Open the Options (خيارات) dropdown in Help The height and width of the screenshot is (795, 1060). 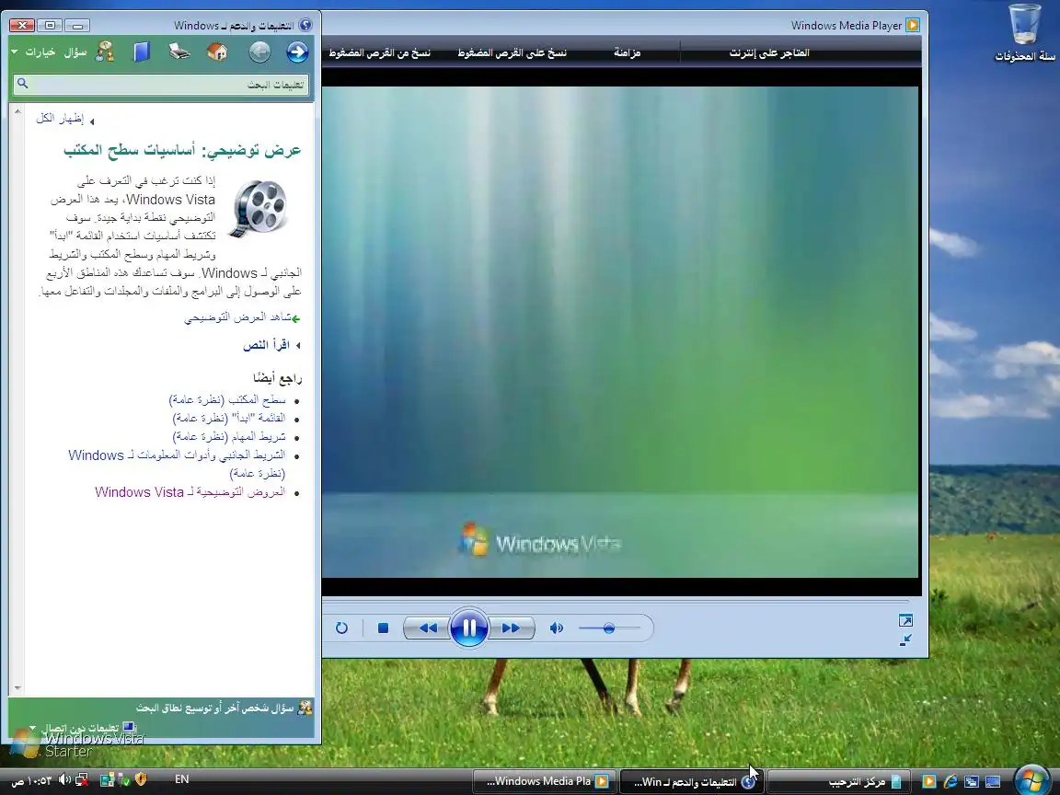pyautogui.click(x=34, y=52)
